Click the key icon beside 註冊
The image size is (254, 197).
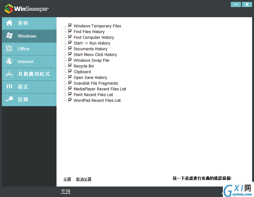pos(9,99)
